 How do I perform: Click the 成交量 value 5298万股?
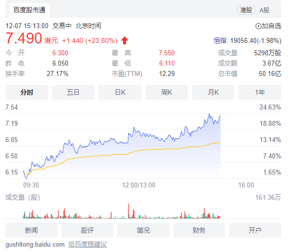(x=267, y=53)
